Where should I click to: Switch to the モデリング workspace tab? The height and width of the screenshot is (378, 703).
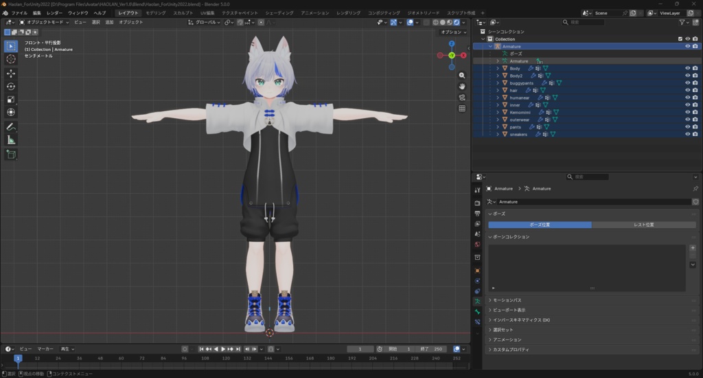click(156, 13)
